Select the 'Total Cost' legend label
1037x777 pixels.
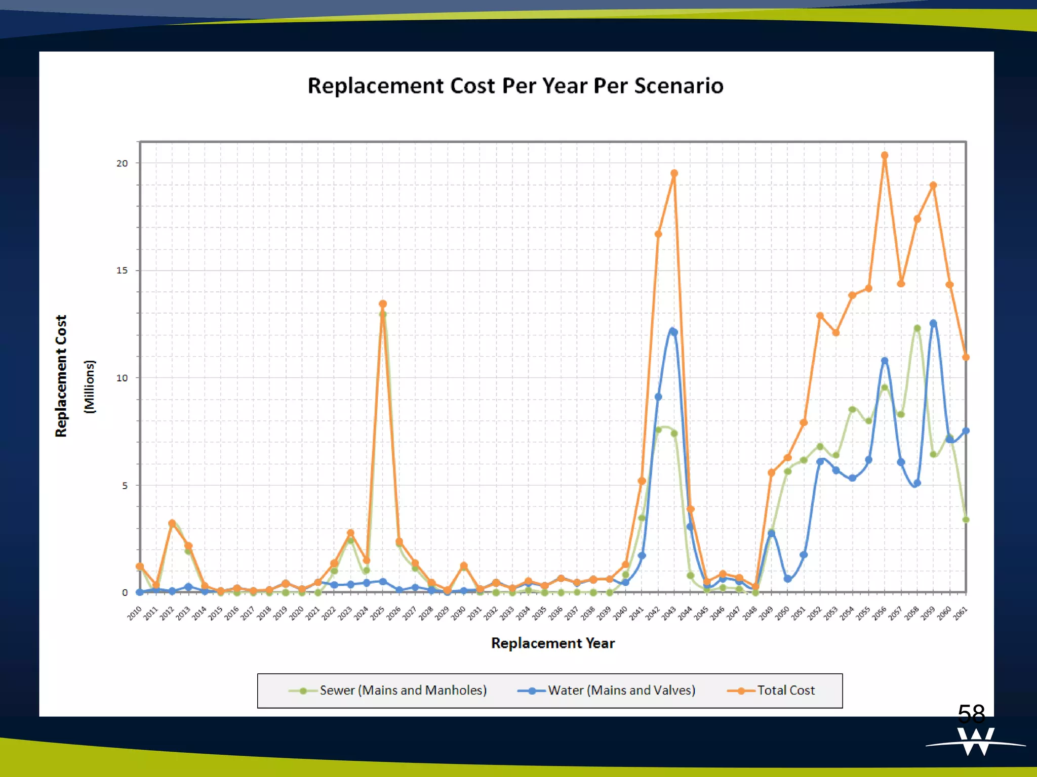click(786, 690)
